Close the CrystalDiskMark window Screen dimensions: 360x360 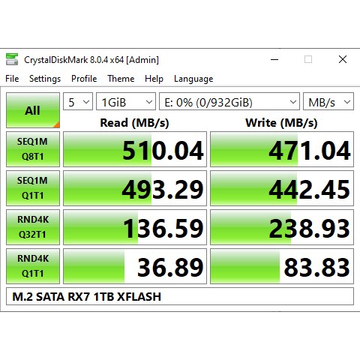[x=343, y=59]
